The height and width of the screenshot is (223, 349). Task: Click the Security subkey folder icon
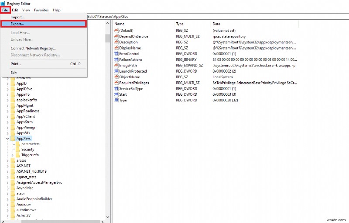pyautogui.click(x=18, y=150)
